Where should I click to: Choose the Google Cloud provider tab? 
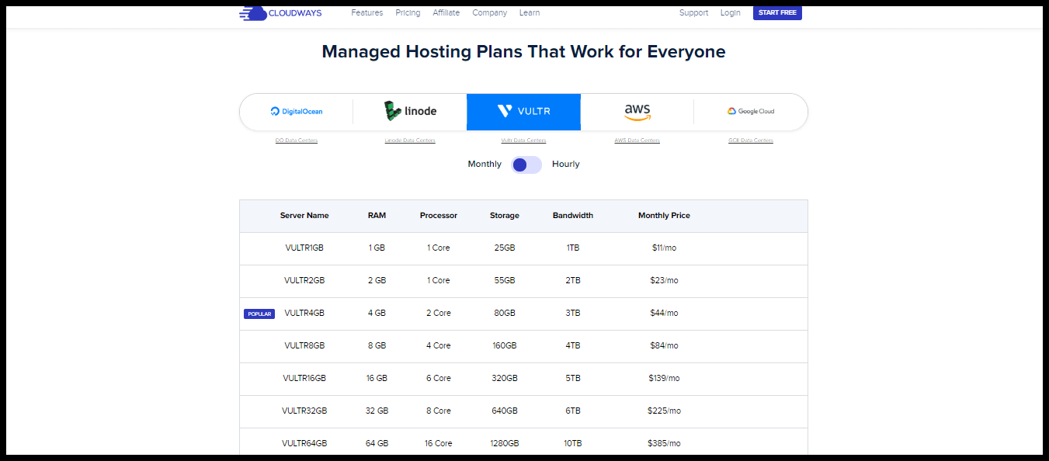point(751,112)
